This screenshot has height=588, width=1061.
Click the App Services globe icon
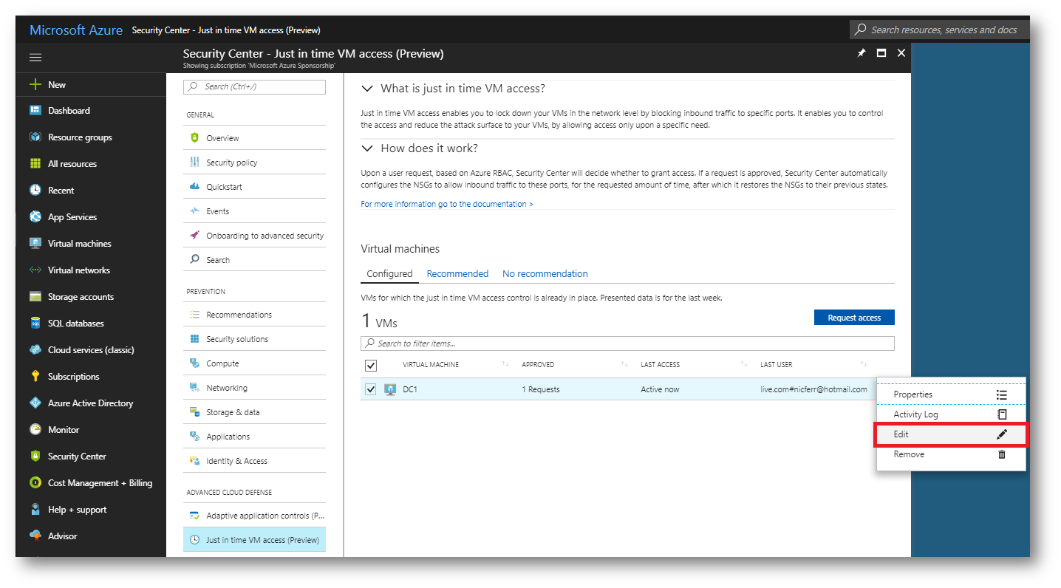35,217
